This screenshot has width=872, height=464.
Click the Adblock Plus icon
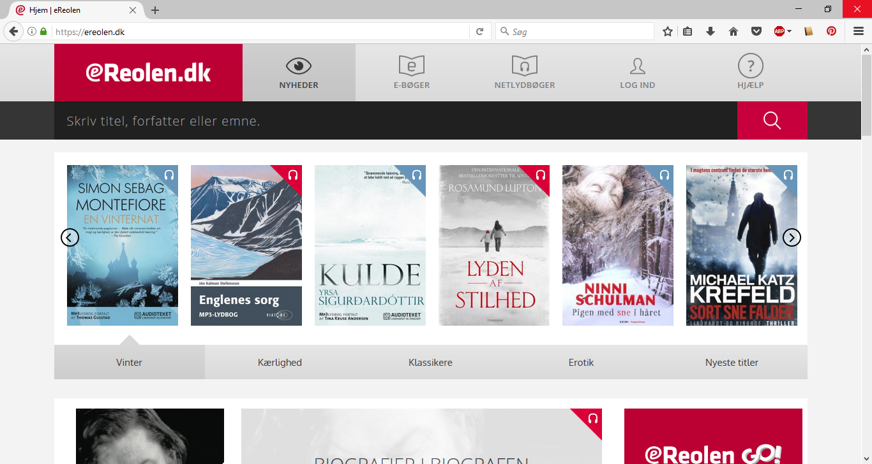(x=779, y=31)
